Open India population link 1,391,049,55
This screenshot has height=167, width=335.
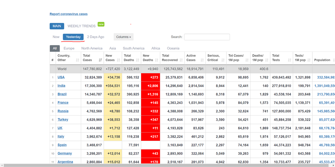(x=325, y=86)
